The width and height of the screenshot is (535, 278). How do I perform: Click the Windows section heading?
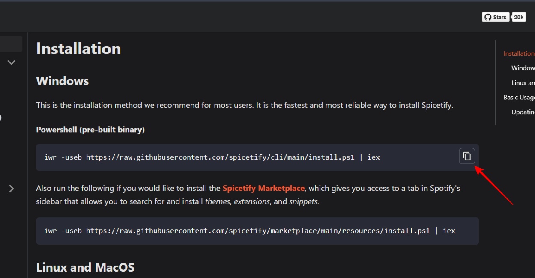pyautogui.click(x=62, y=80)
